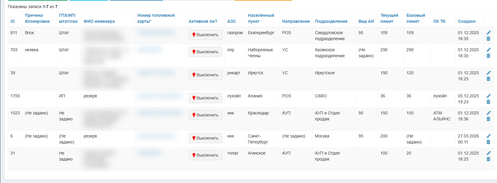Click Выключить for the Екатеринбург row
The width and height of the screenshot is (497, 183).
[x=205, y=35]
